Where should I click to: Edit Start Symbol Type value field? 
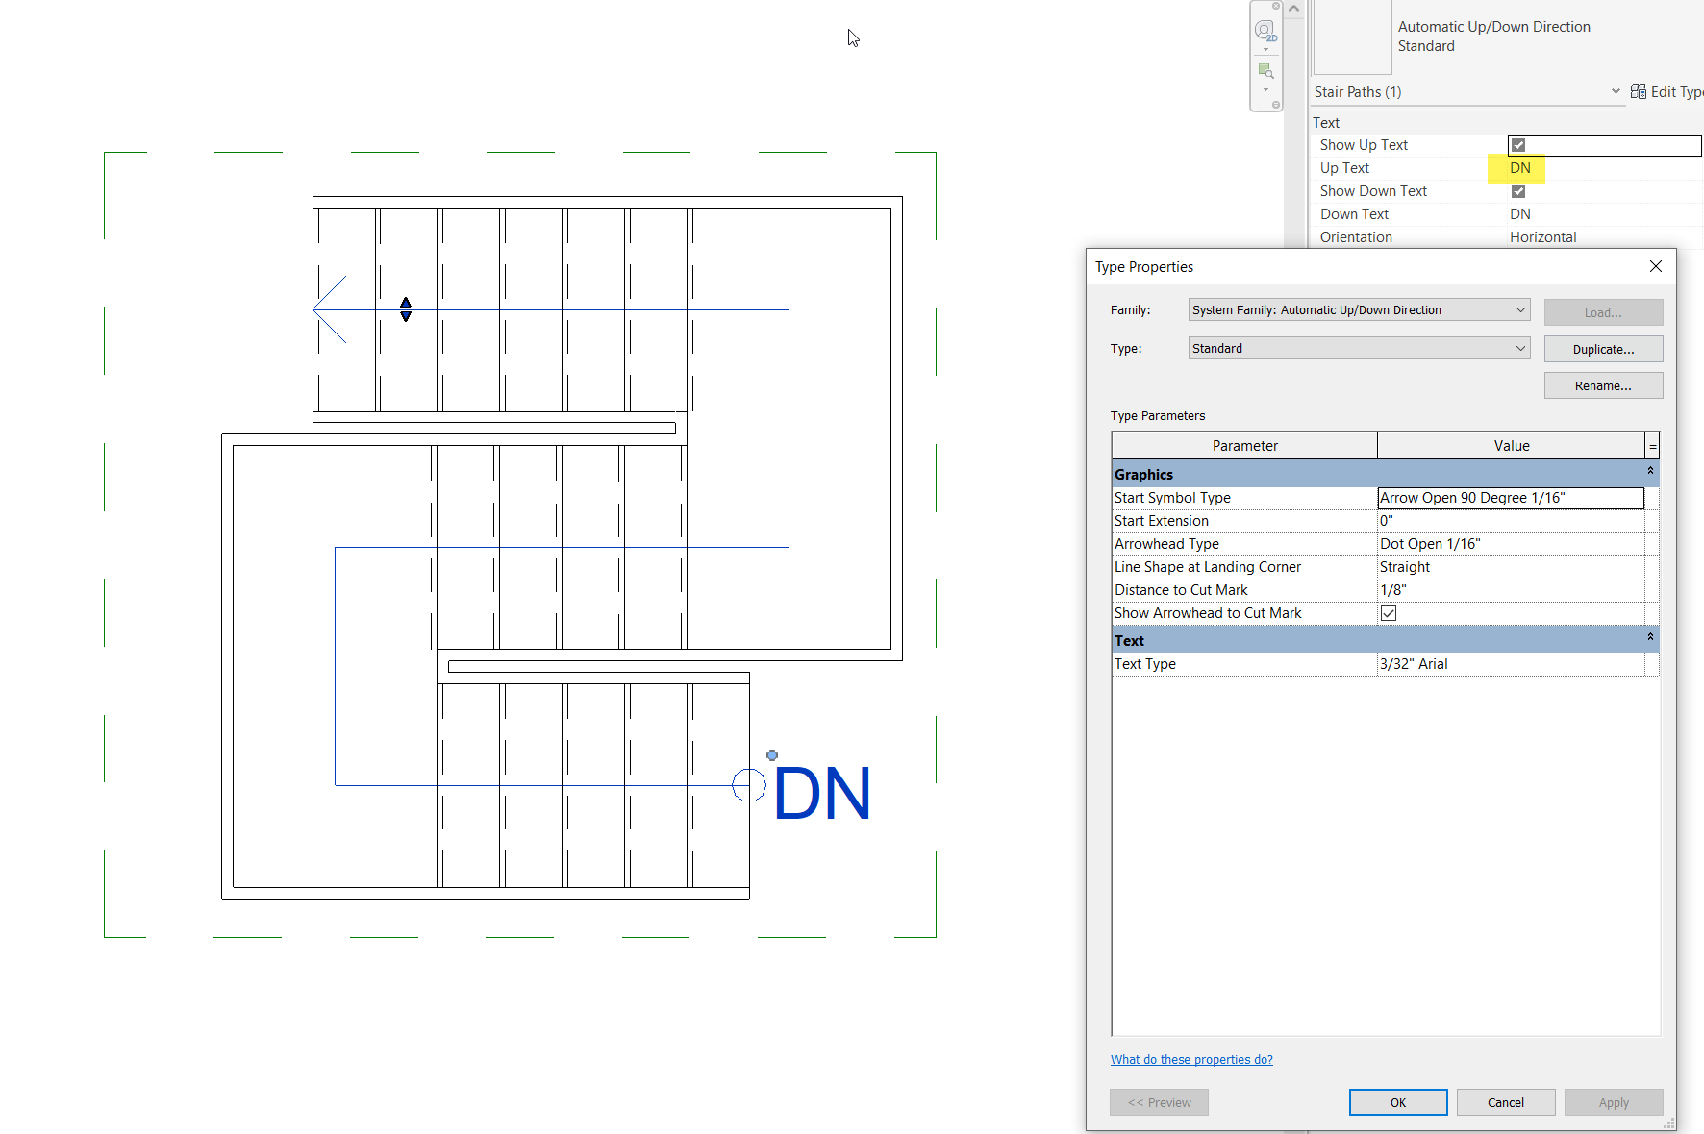[1511, 498]
